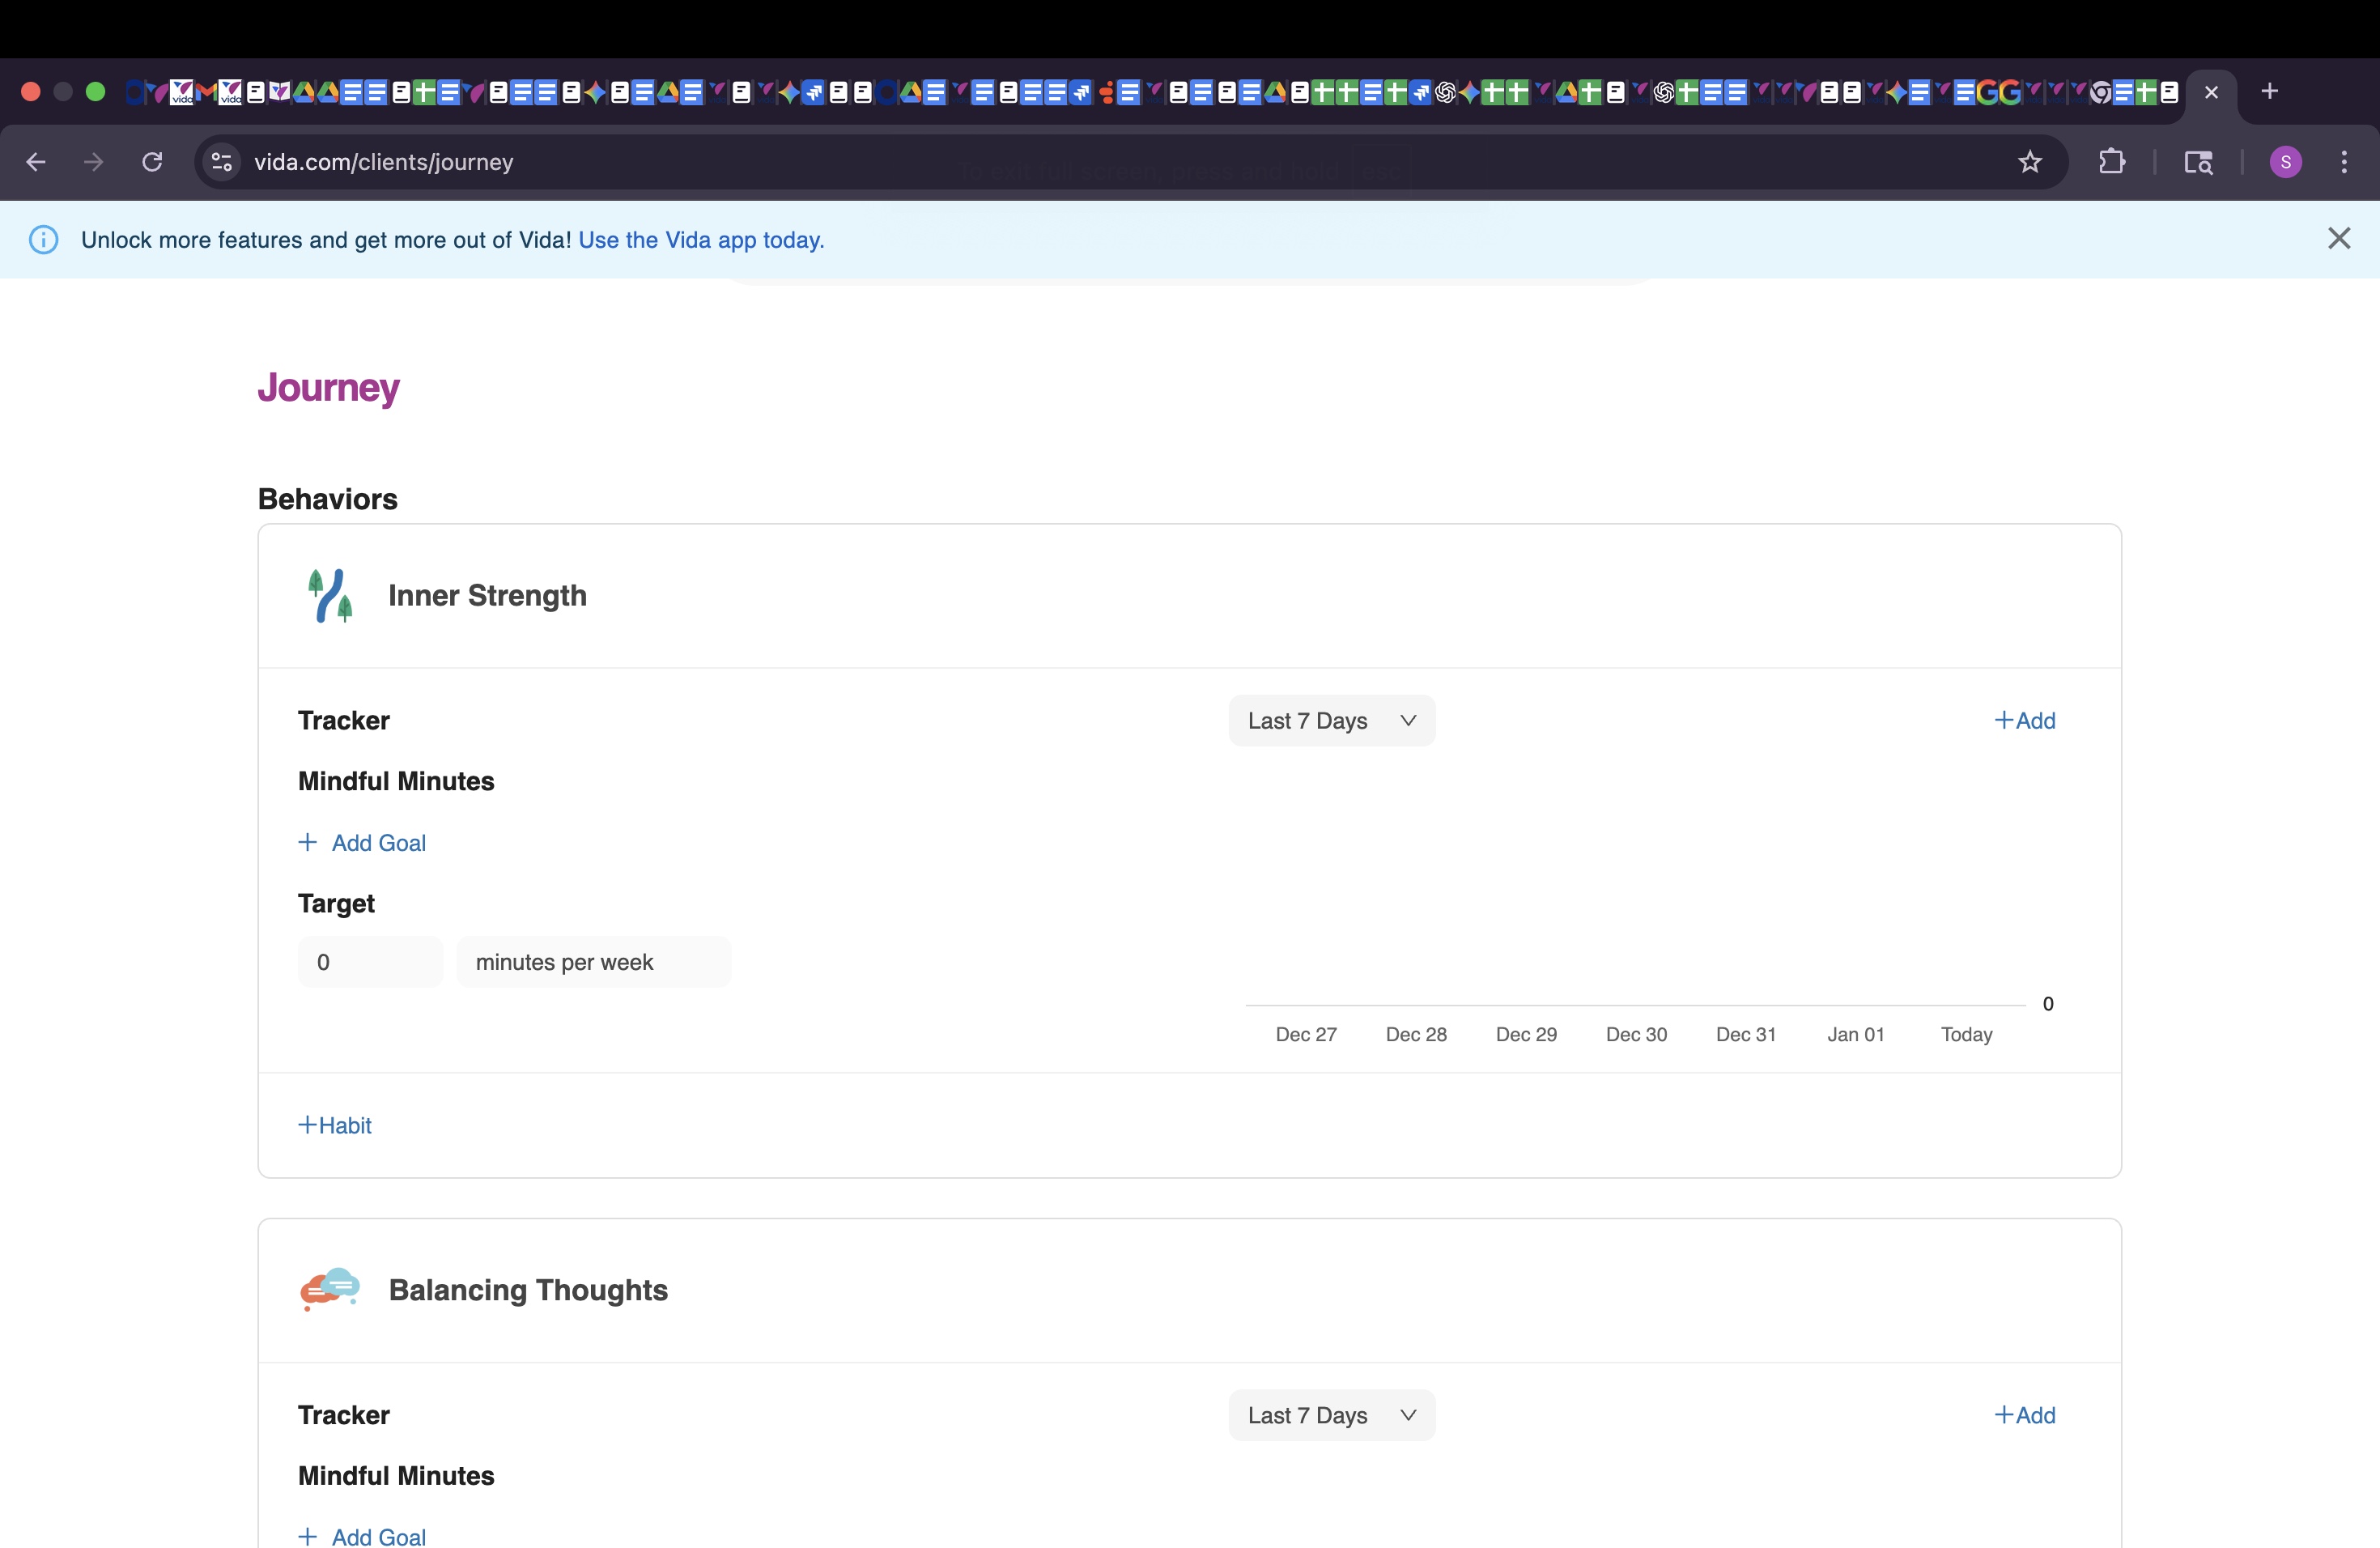Click Use the Vida app today link
Screen dimensions: 2380x1548
(x=701, y=240)
